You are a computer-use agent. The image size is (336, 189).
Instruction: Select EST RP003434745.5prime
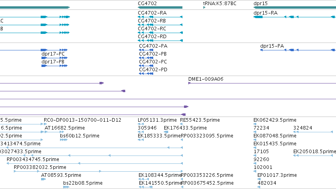coord(33,159)
